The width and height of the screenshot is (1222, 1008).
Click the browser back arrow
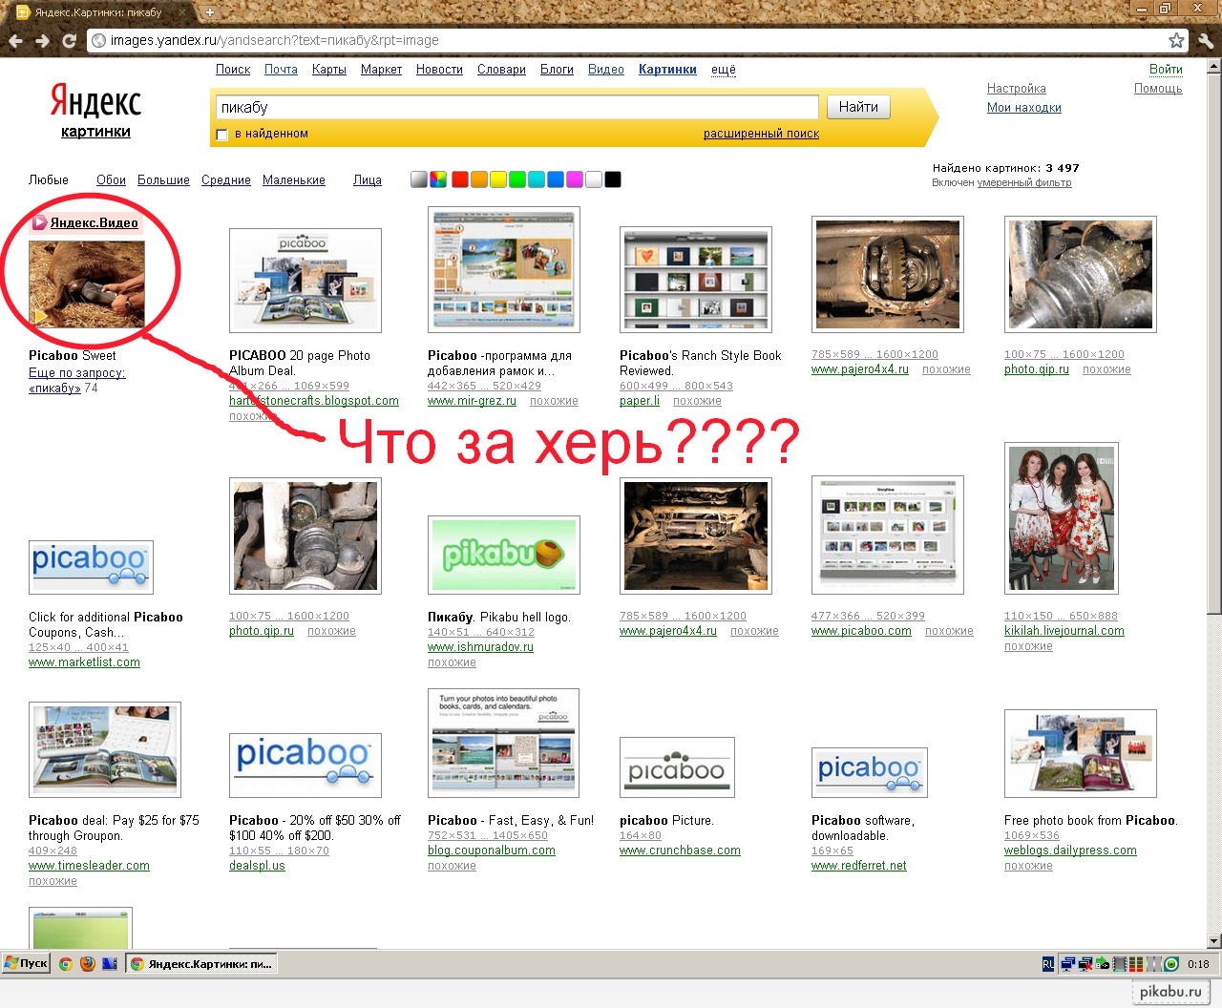(15, 41)
